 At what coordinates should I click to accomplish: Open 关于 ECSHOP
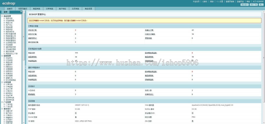tap(258, 1)
